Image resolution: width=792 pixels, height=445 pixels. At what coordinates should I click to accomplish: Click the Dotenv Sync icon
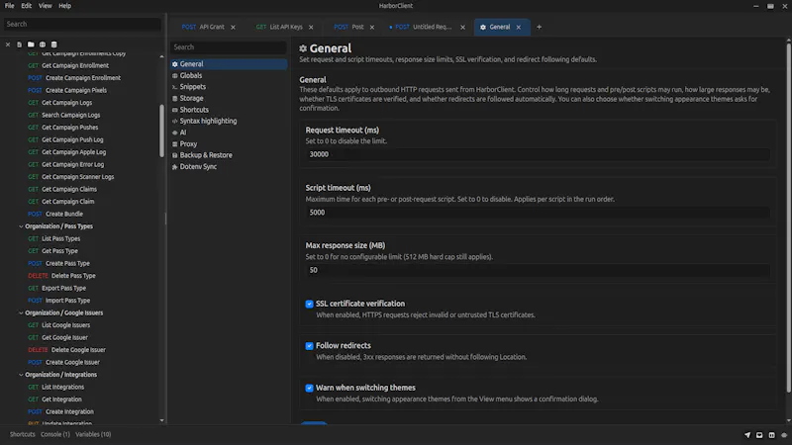pyautogui.click(x=175, y=166)
